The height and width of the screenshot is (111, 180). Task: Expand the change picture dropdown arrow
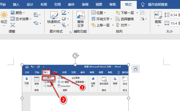40,15
